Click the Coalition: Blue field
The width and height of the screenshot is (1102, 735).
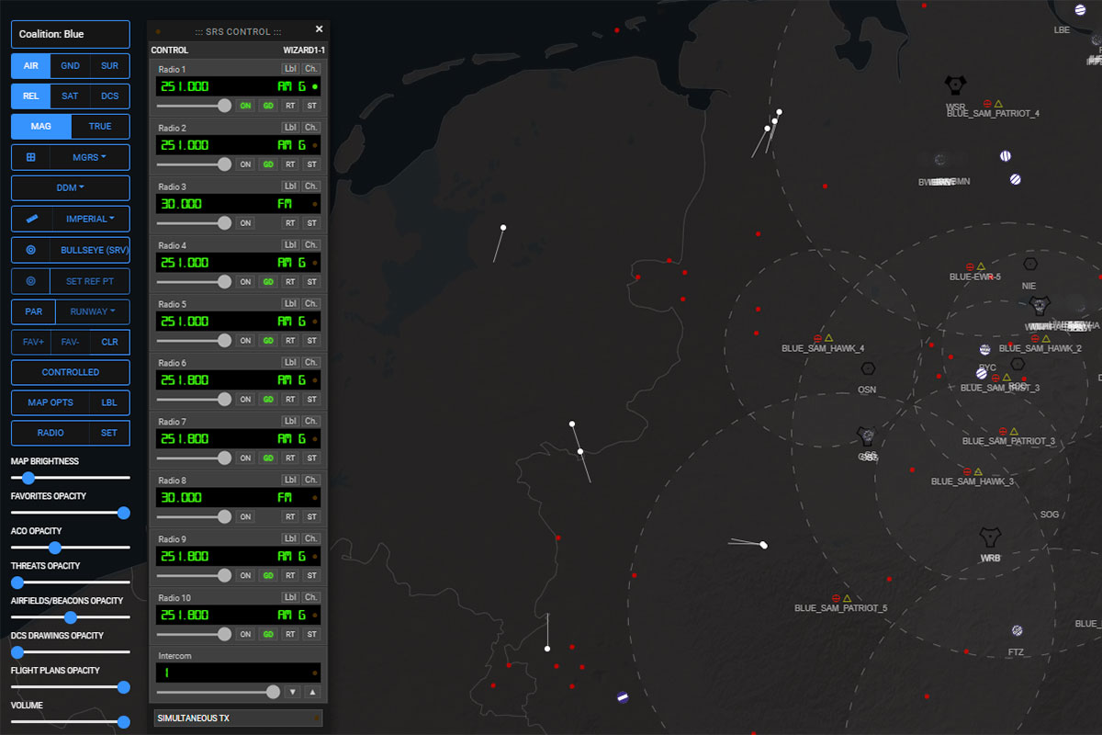click(x=71, y=34)
